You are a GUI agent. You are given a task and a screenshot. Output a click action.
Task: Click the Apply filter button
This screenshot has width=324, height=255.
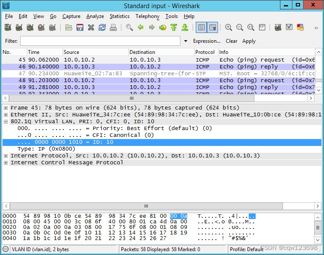click(249, 41)
